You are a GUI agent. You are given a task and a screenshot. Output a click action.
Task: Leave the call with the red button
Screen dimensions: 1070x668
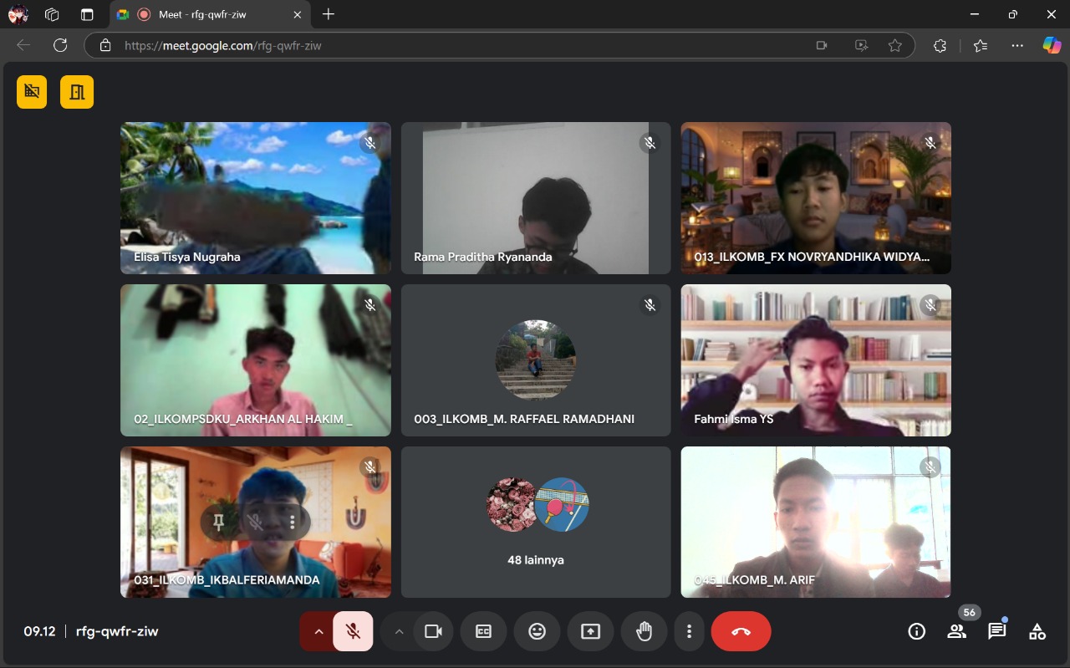coord(741,631)
